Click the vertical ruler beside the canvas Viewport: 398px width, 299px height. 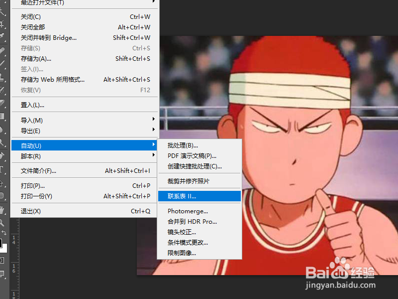[15, 258]
